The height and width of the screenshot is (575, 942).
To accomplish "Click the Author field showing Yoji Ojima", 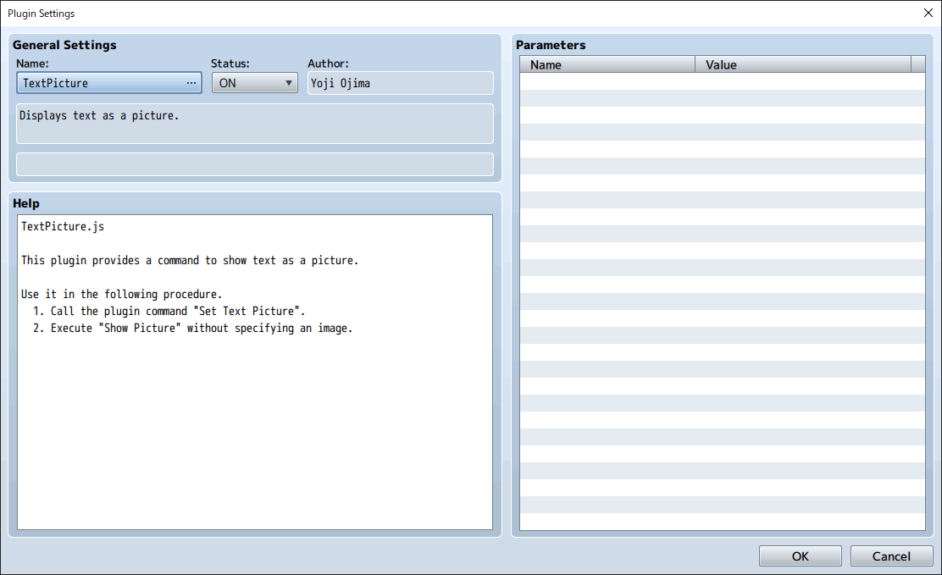I will [x=400, y=83].
